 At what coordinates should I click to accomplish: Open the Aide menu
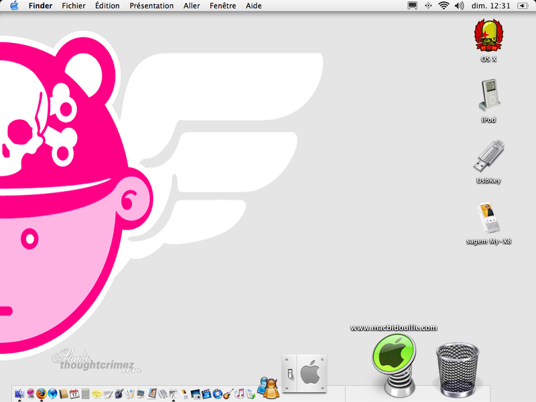point(254,6)
